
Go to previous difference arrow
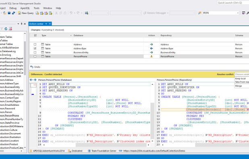(31, 80)
